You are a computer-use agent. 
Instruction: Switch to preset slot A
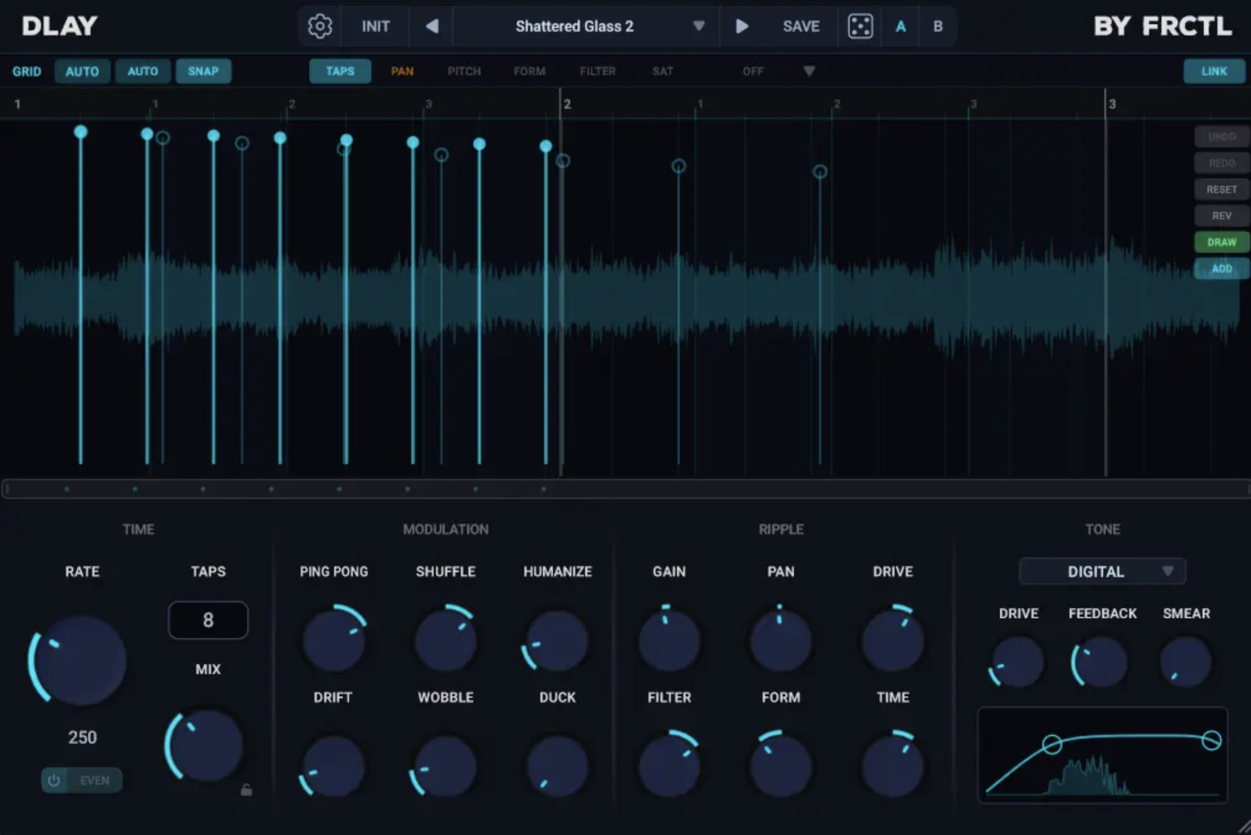[900, 26]
